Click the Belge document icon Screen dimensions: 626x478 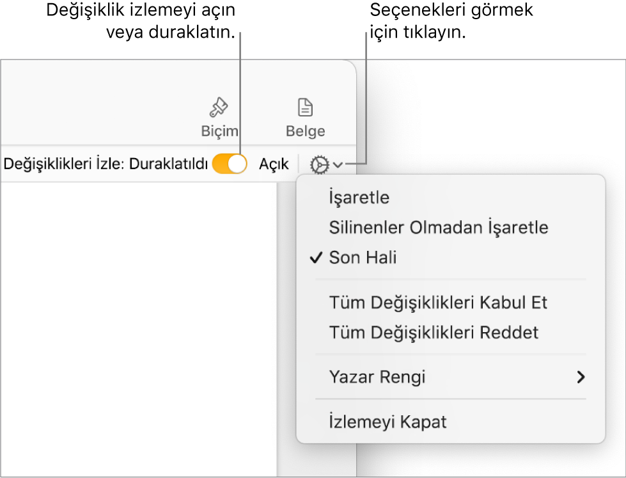(305, 108)
